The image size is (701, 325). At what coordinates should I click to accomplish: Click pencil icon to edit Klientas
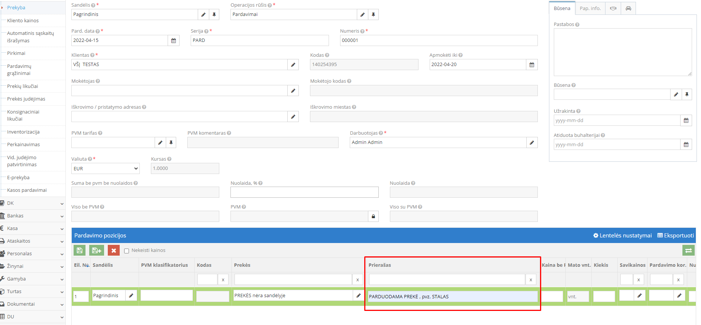pos(293,65)
